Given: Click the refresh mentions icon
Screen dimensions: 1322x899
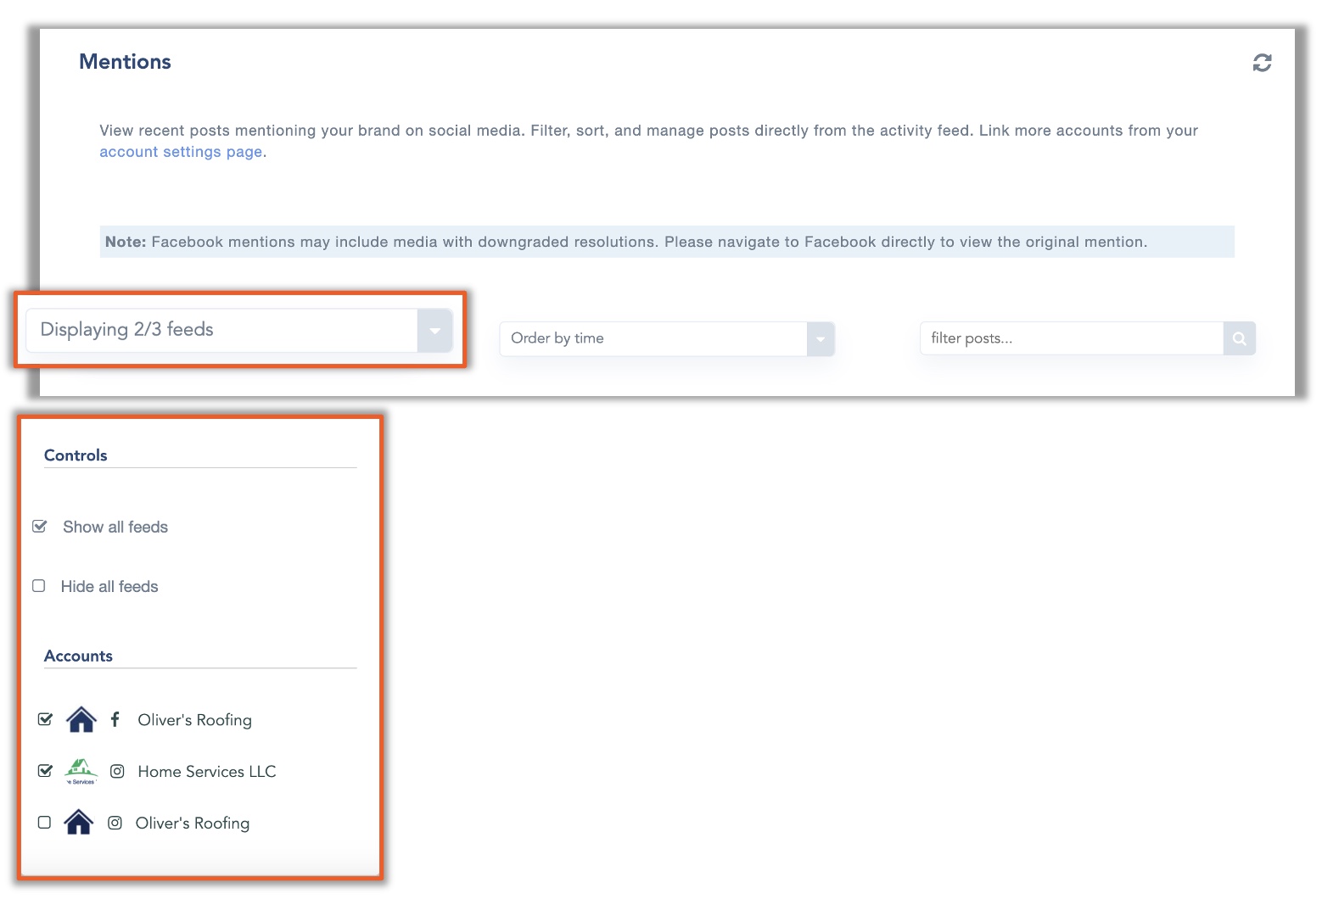Looking at the screenshot, I should 1262,63.
